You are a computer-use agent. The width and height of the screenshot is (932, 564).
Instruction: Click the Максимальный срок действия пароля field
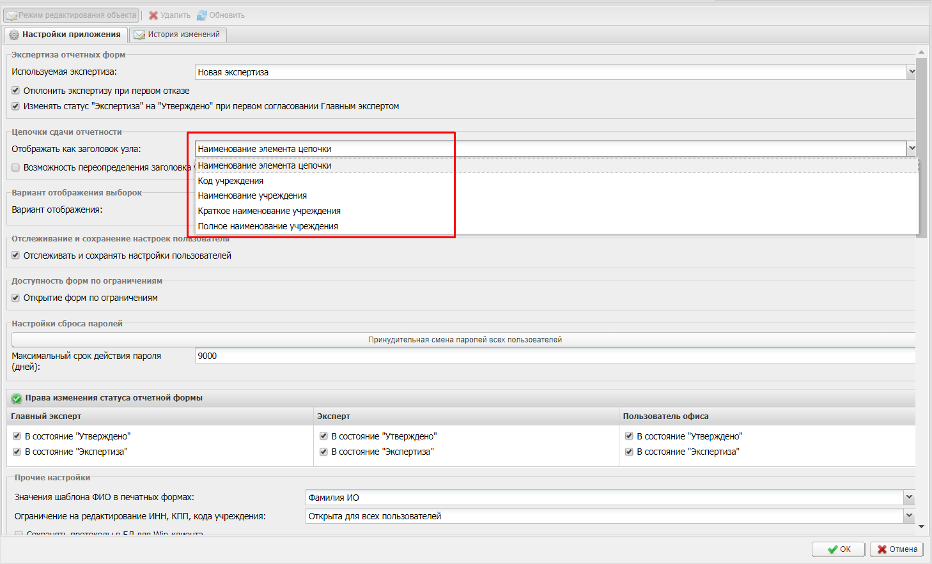554,356
